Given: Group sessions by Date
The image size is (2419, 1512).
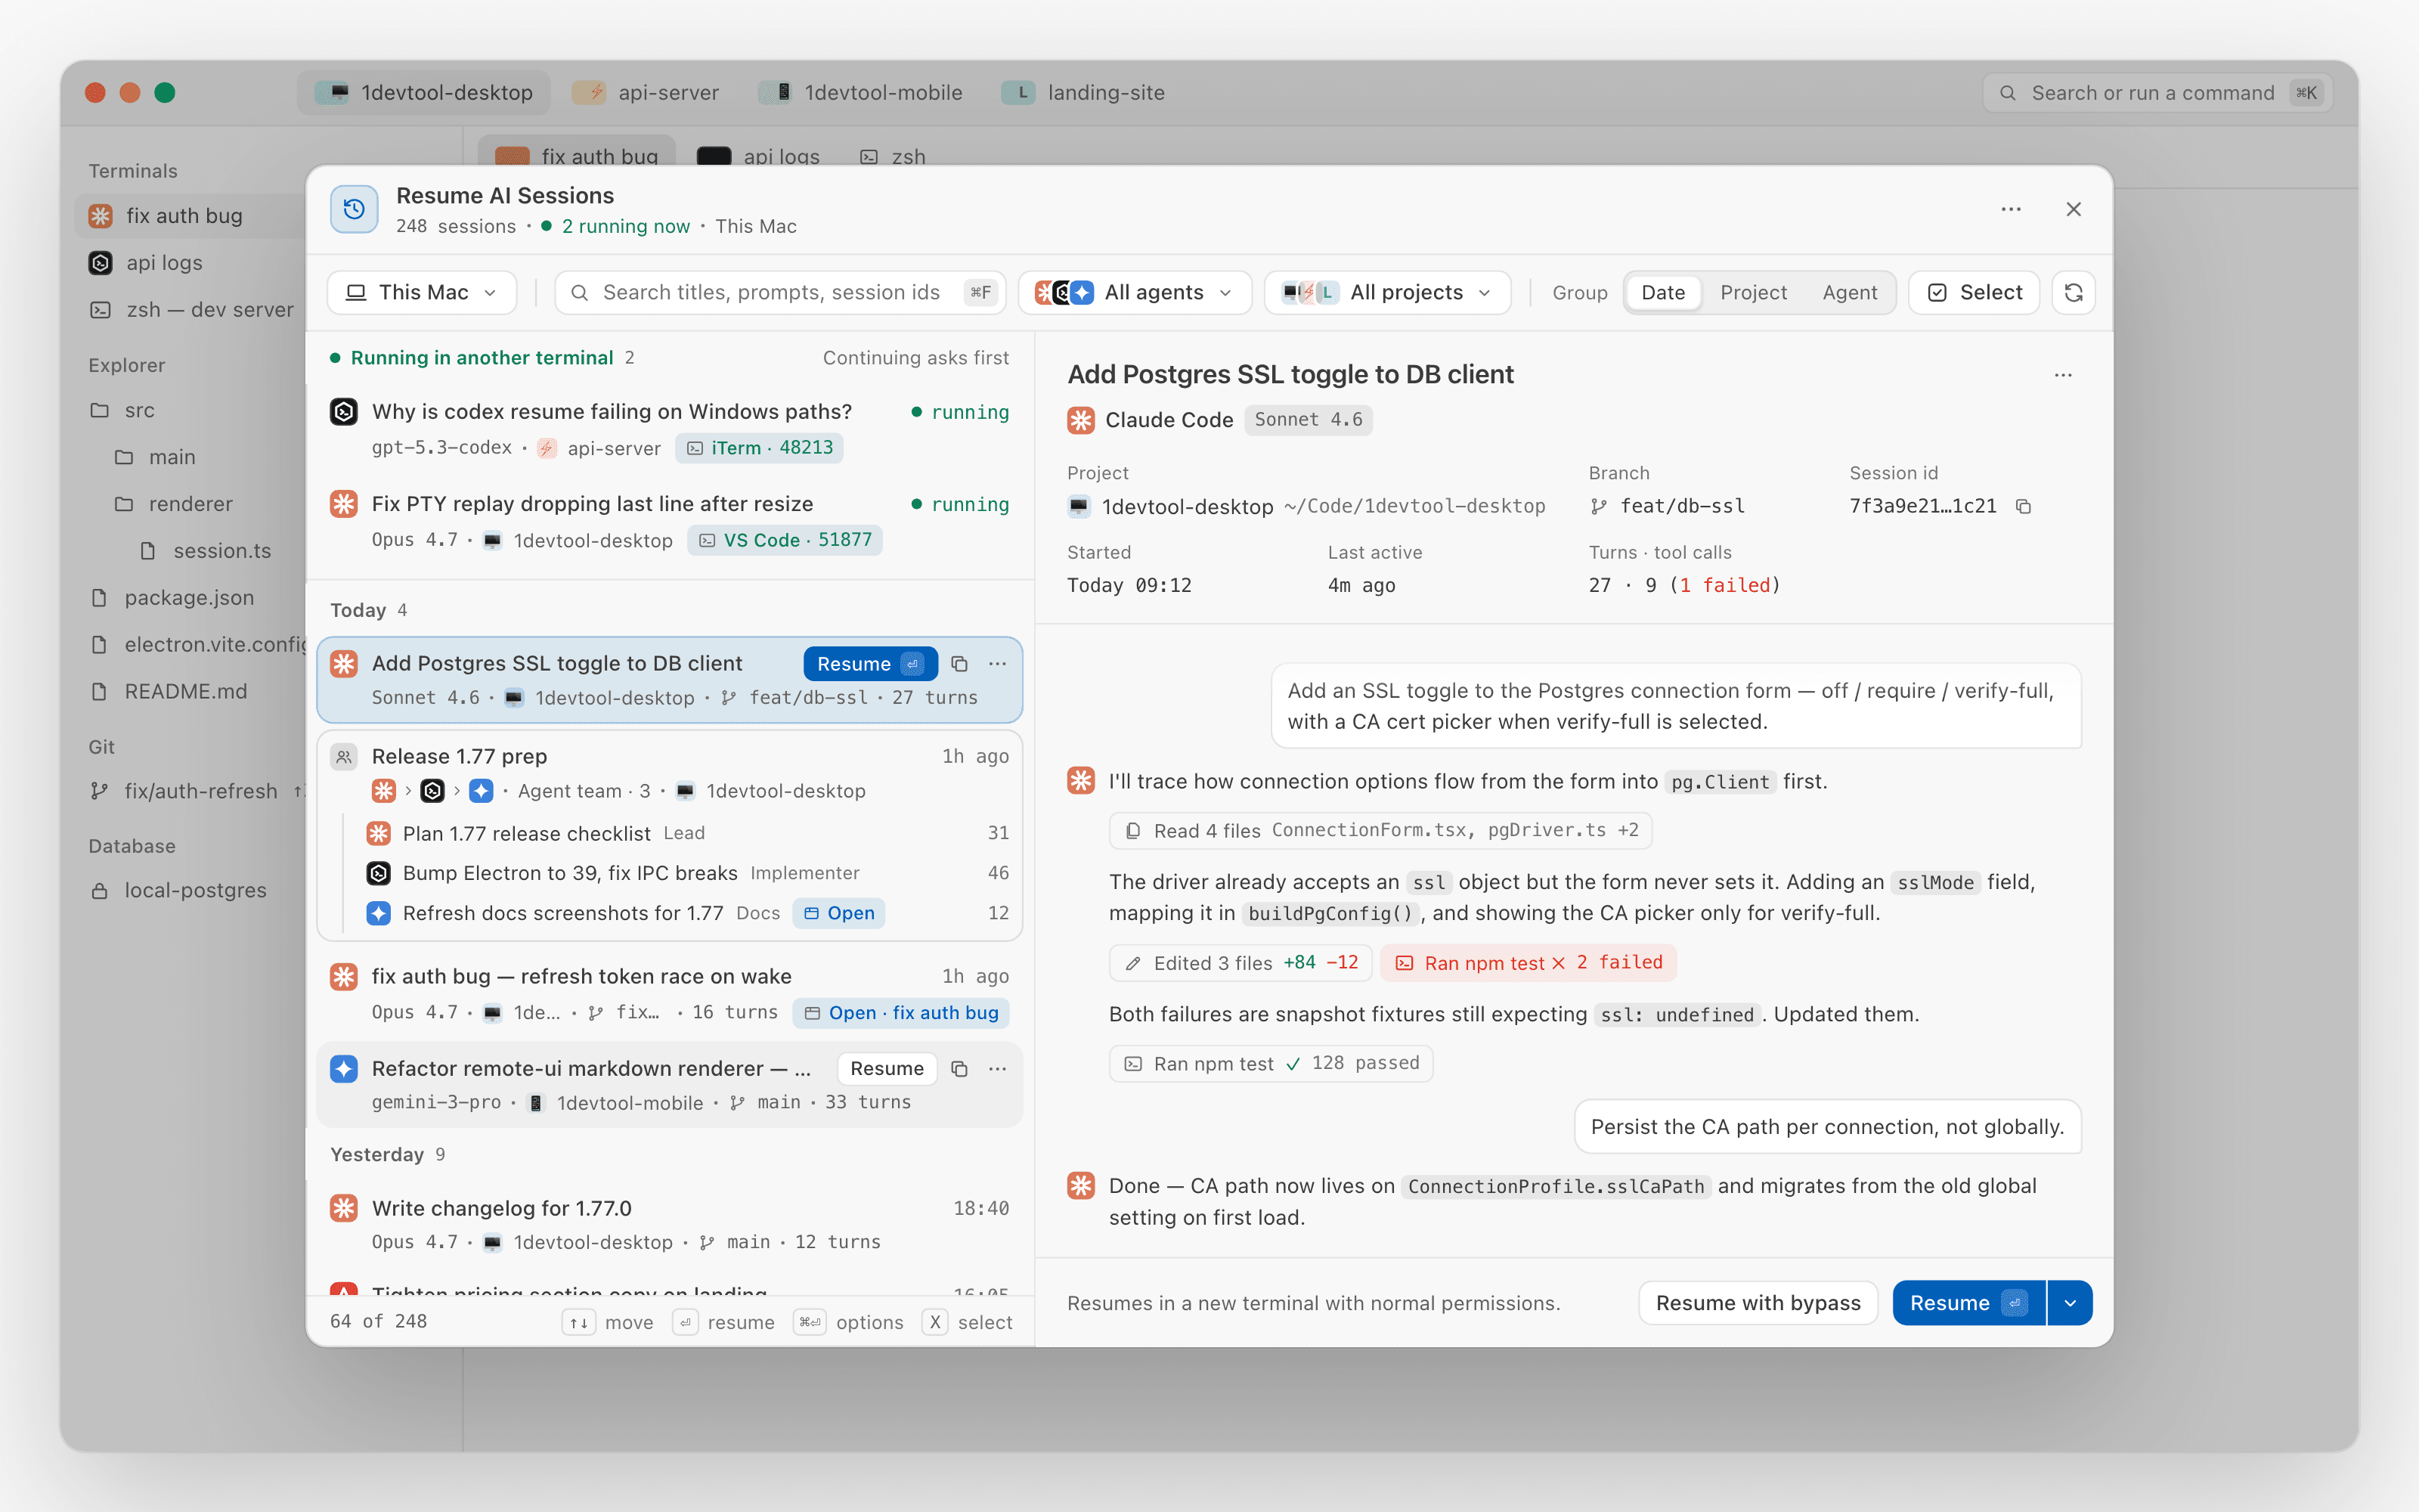Looking at the screenshot, I should point(1662,292).
